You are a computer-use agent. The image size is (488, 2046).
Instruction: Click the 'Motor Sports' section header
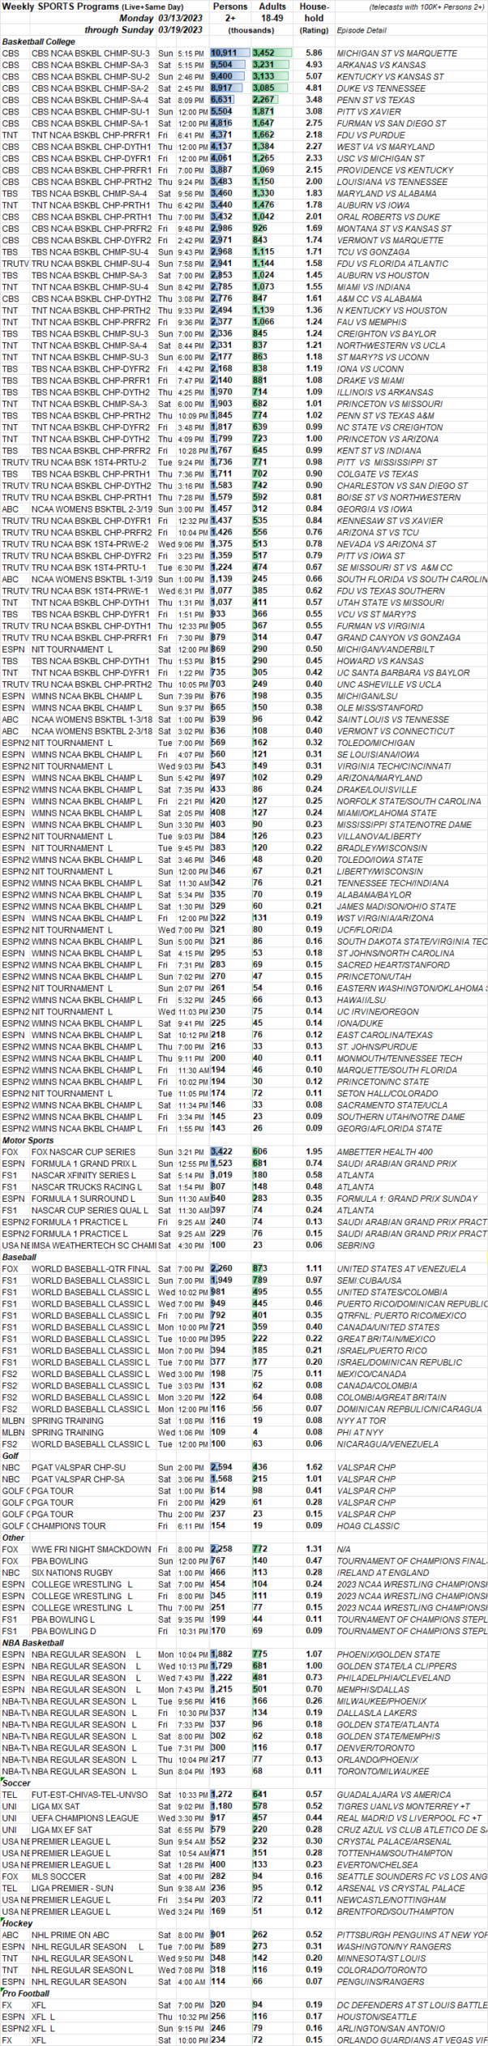[28, 1140]
